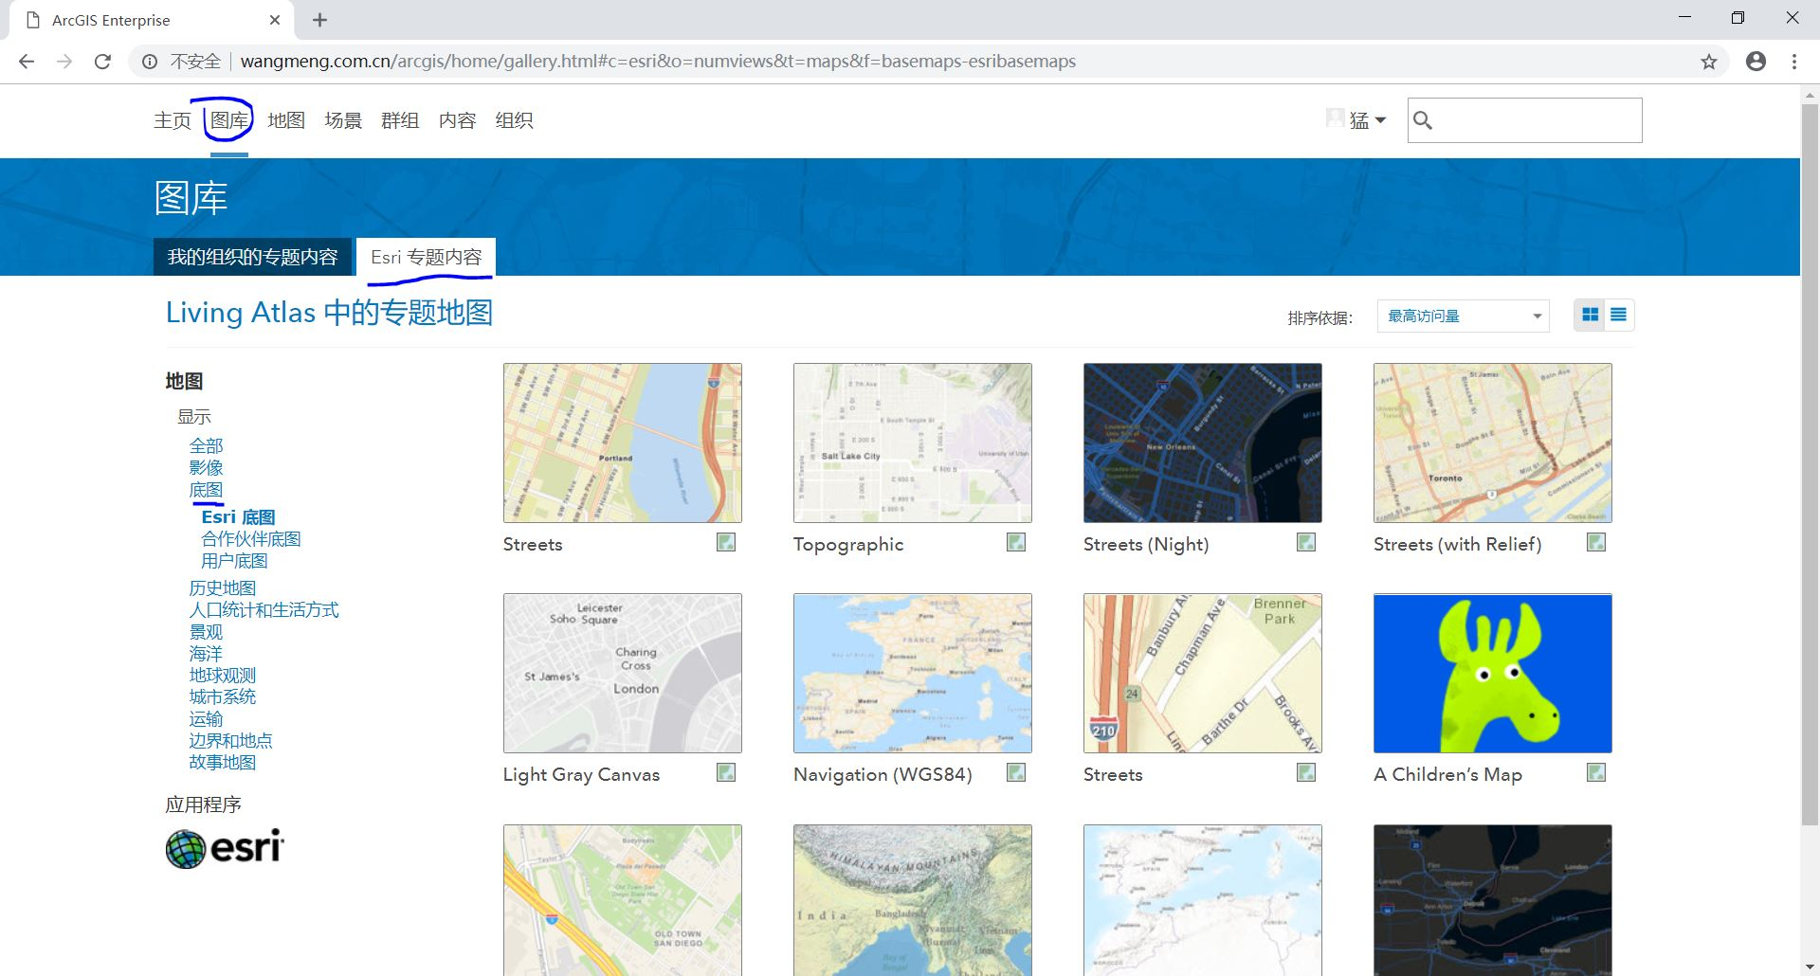Switch to Esri 专题内容 tab
This screenshot has height=976, width=1820.
pyautogui.click(x=426, y=257)
